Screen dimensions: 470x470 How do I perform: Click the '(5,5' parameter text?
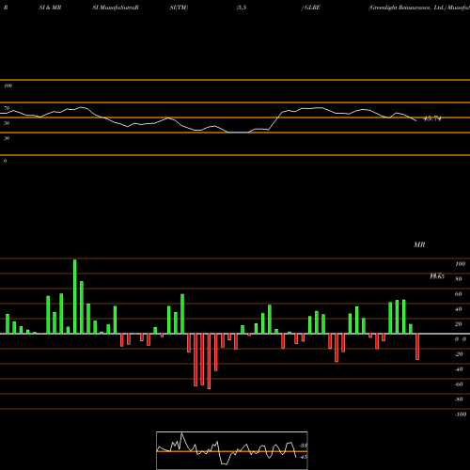(242, 8)
